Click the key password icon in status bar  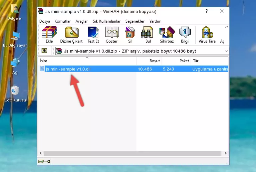point(47,161)
